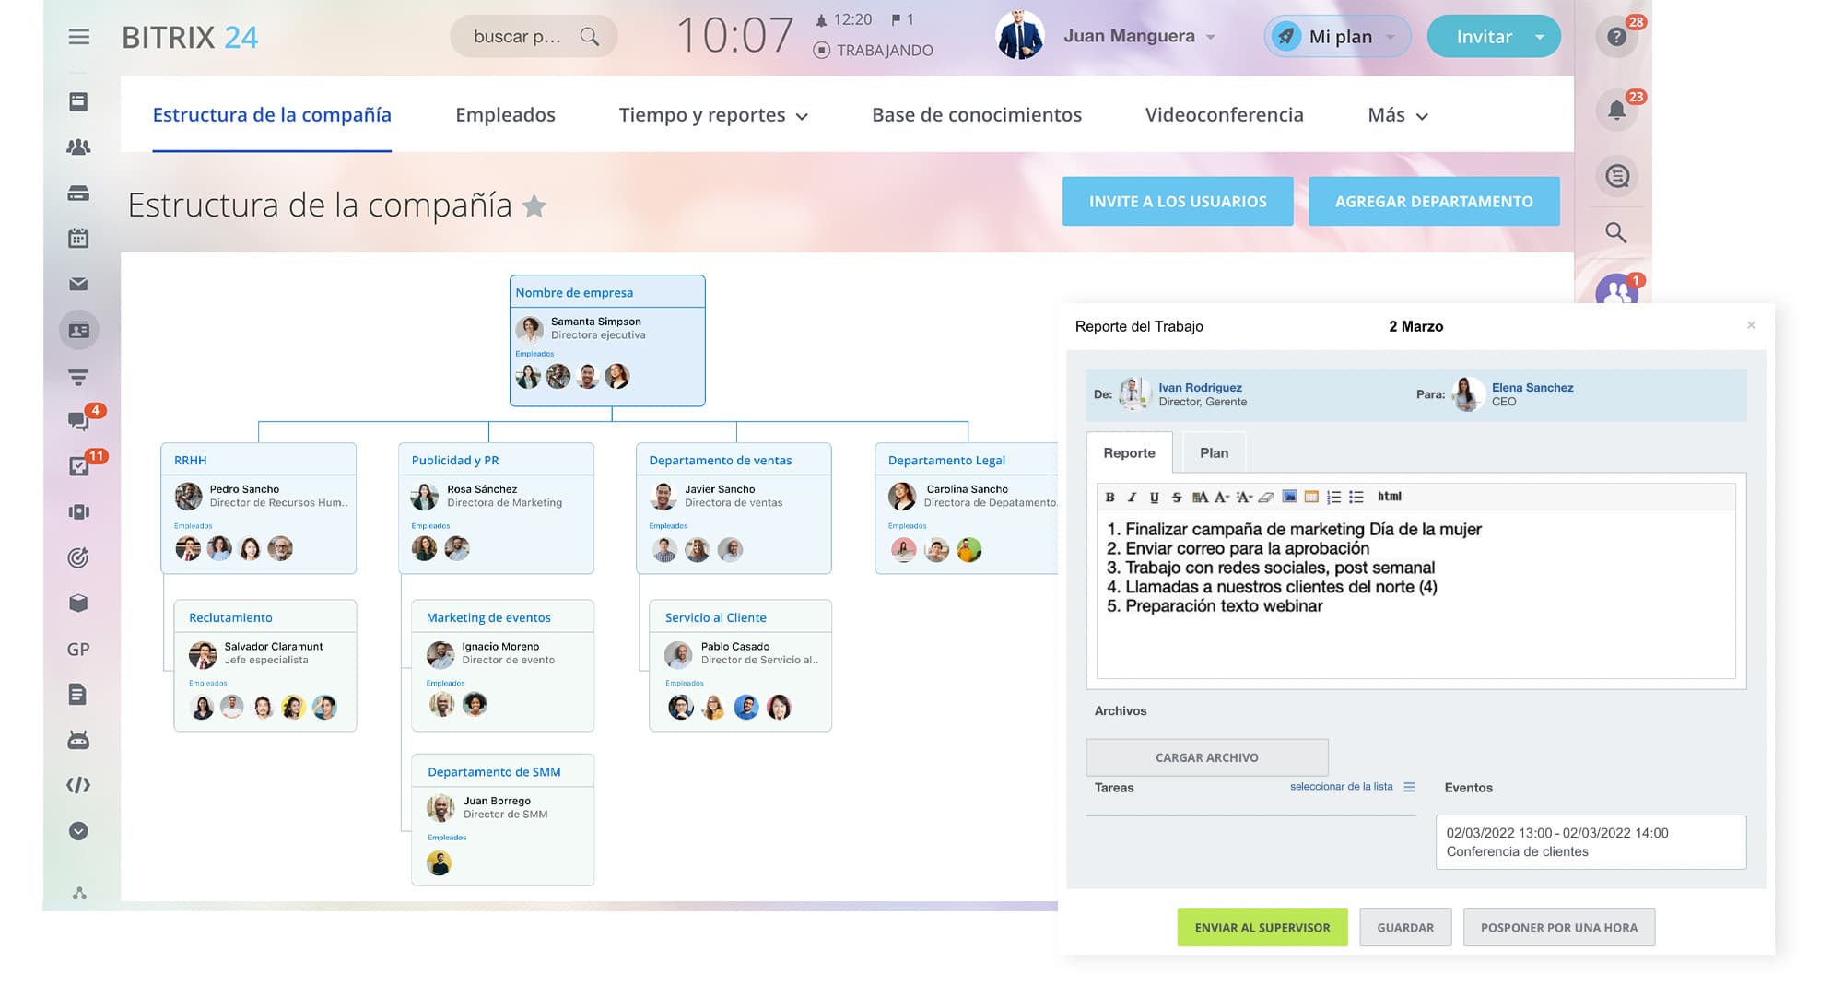The height and width of the screenshot is (1008, 1843).
Task: Click the buscar search field
Action: tap(518, 37)
